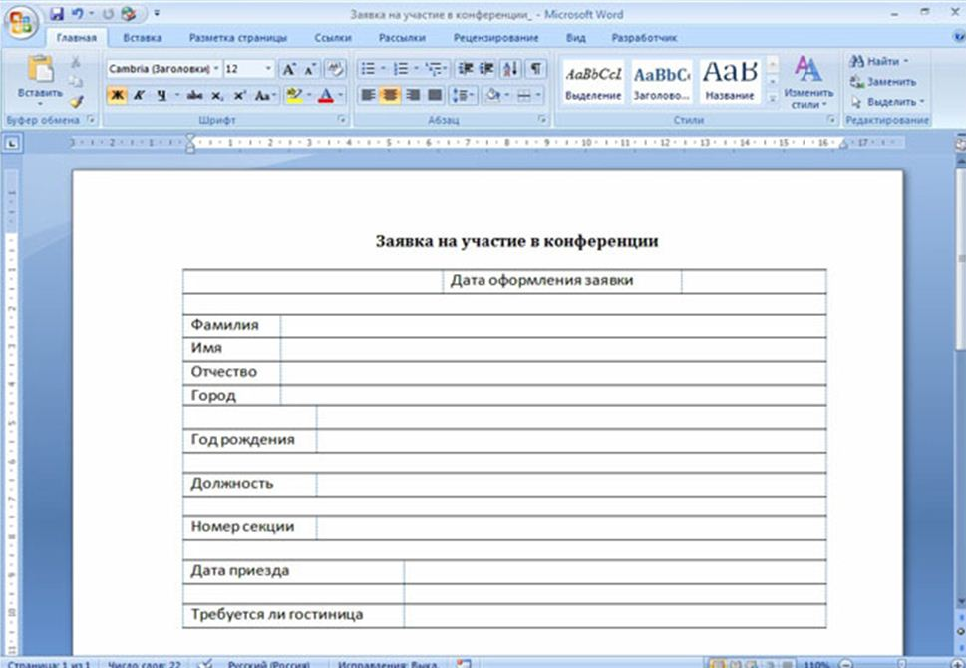Toggle show paragraph marks (¶)
This screenshot has height=668, width=966.
(536, 69)
